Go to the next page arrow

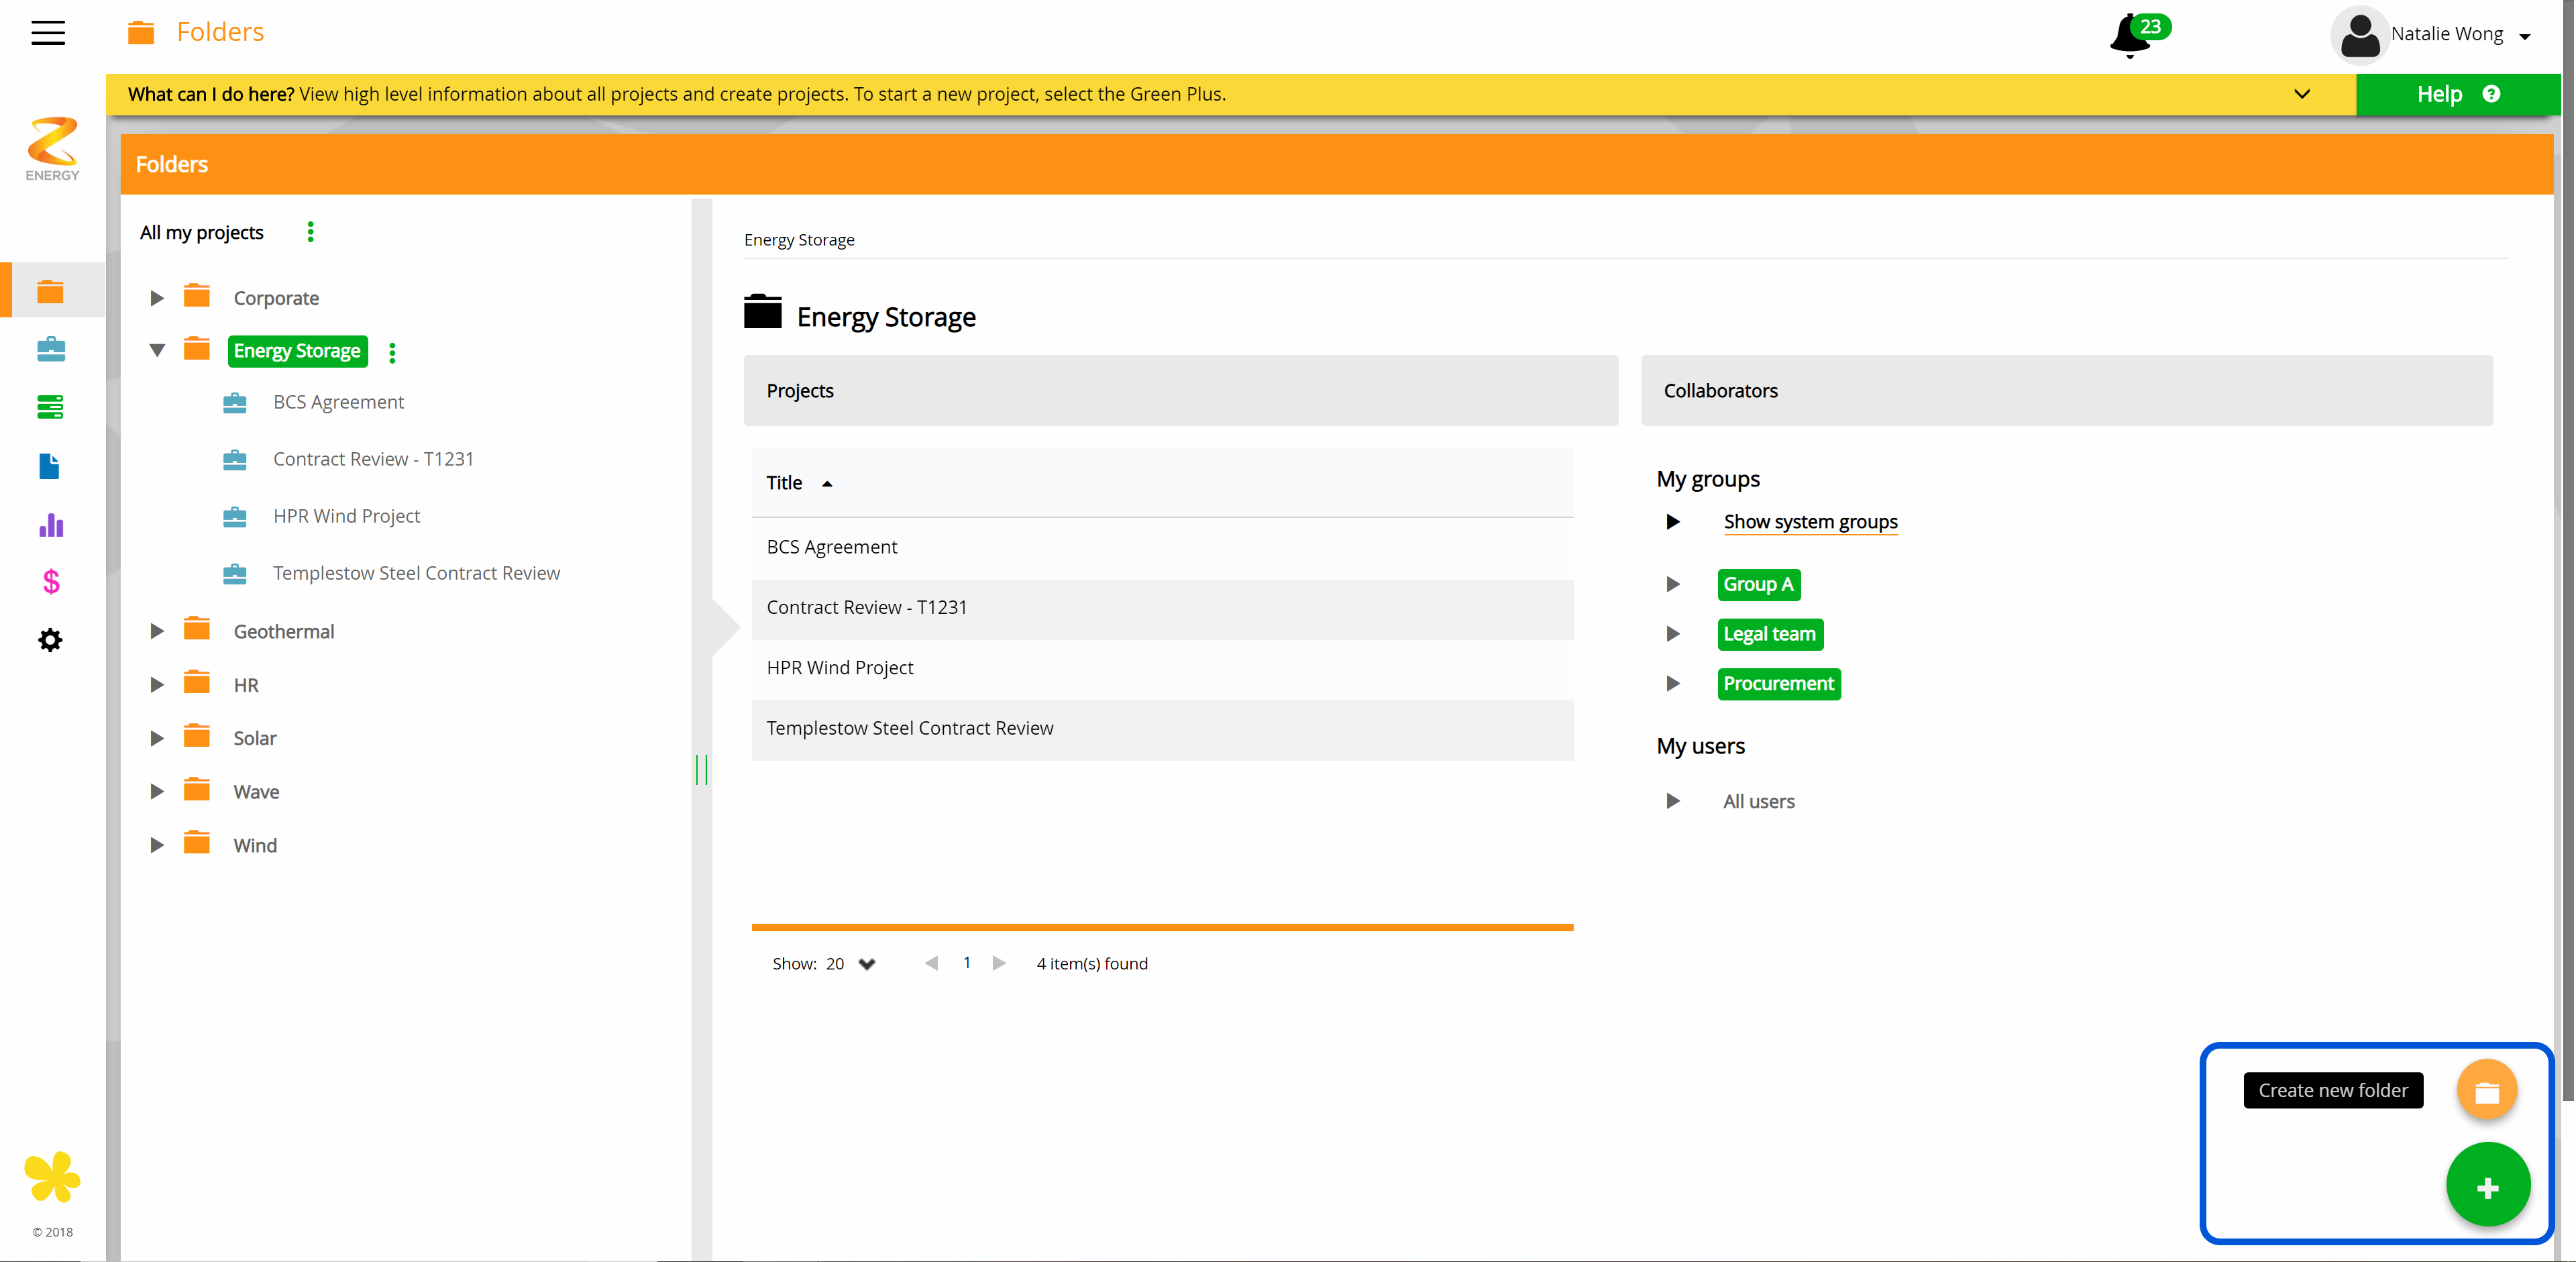[999, 963]
